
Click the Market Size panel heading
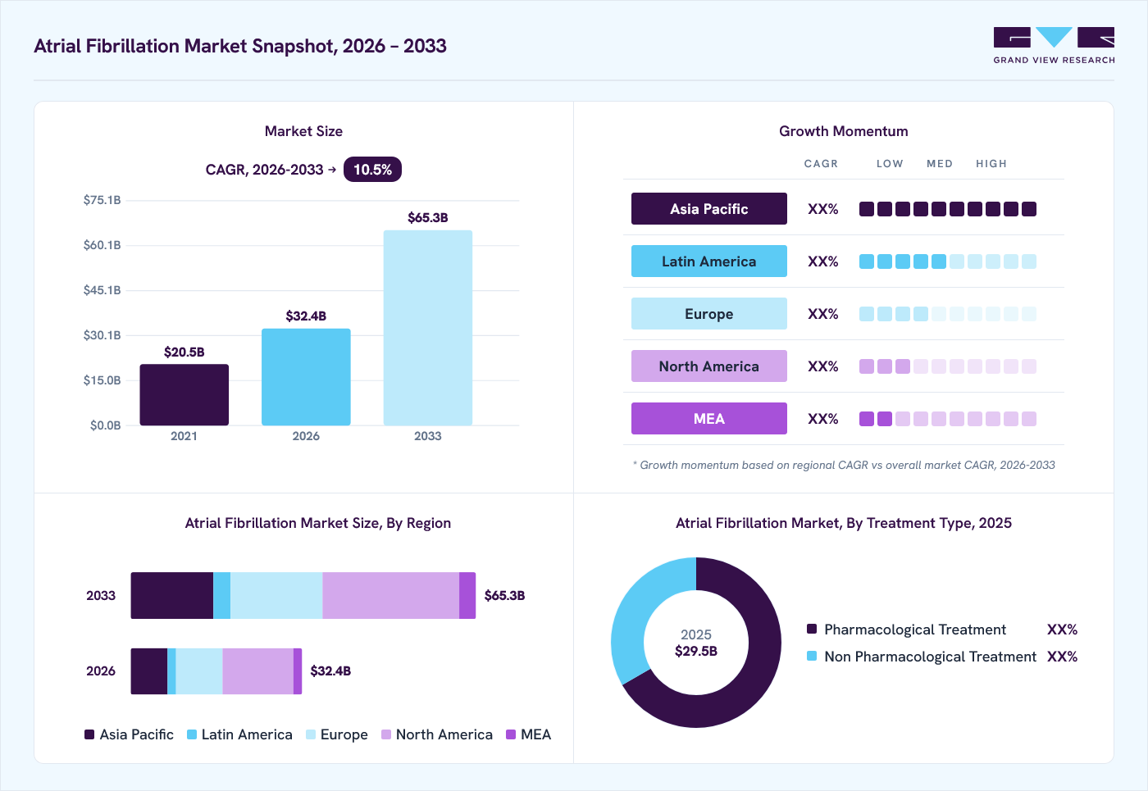[x=303, y=131]
